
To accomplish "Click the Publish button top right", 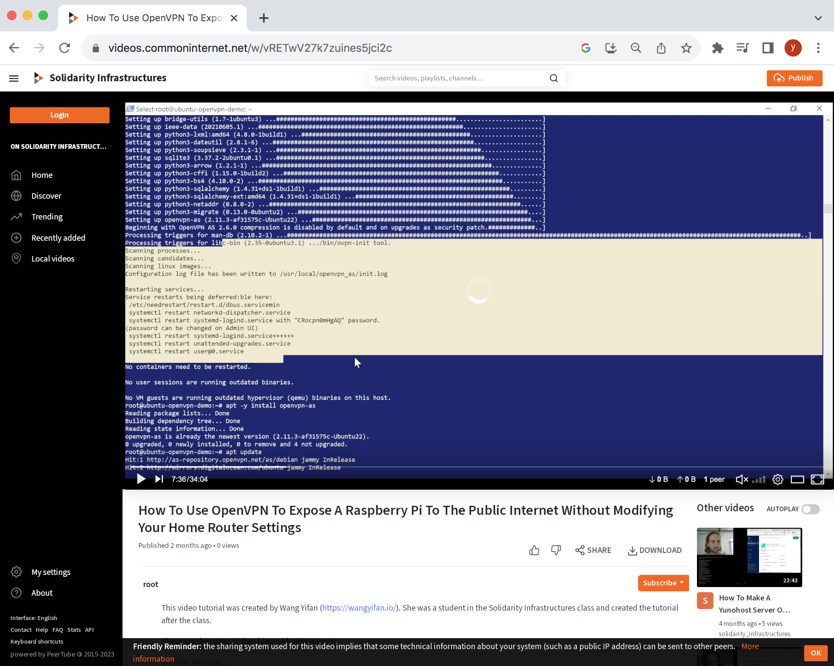I will click(x=793, y=77).
